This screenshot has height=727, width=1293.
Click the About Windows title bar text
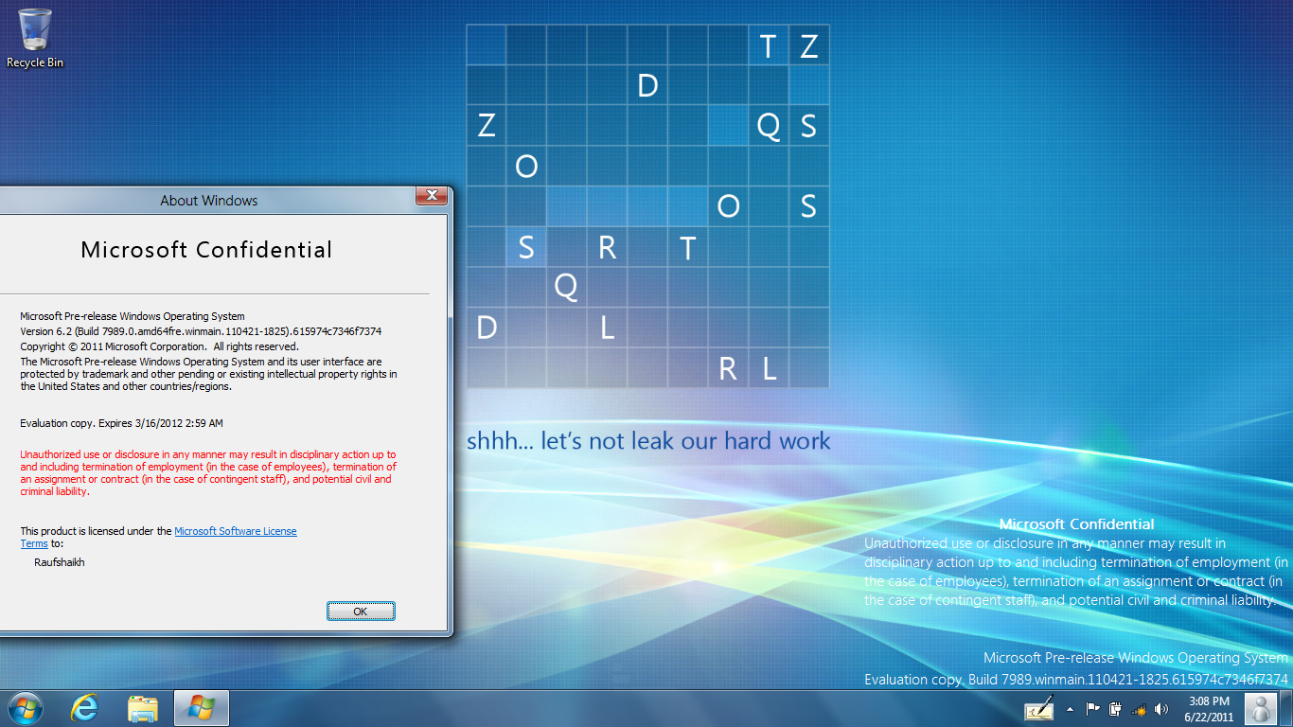coord(209,201)
